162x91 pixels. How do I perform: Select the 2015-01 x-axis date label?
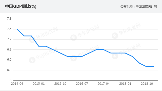(39, 84)
